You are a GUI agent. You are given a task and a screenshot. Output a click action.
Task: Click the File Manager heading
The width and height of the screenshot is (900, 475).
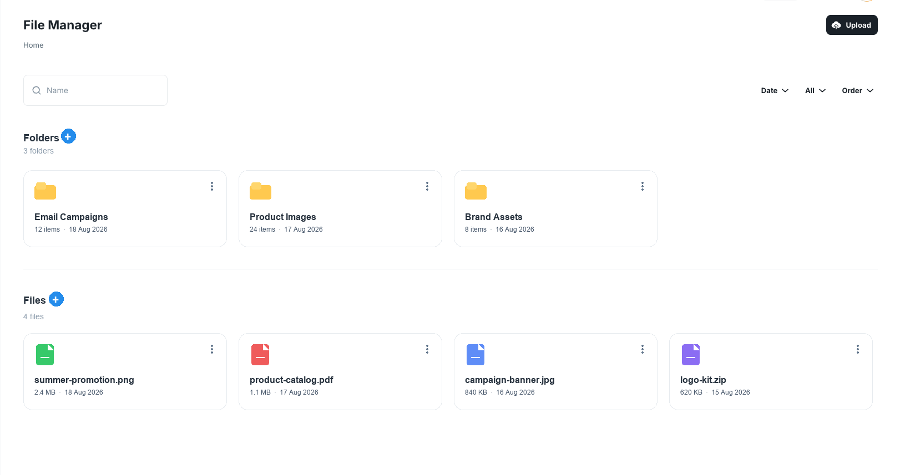63,25
